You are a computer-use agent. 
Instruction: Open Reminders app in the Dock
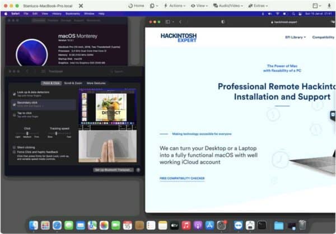coord(151,225)
